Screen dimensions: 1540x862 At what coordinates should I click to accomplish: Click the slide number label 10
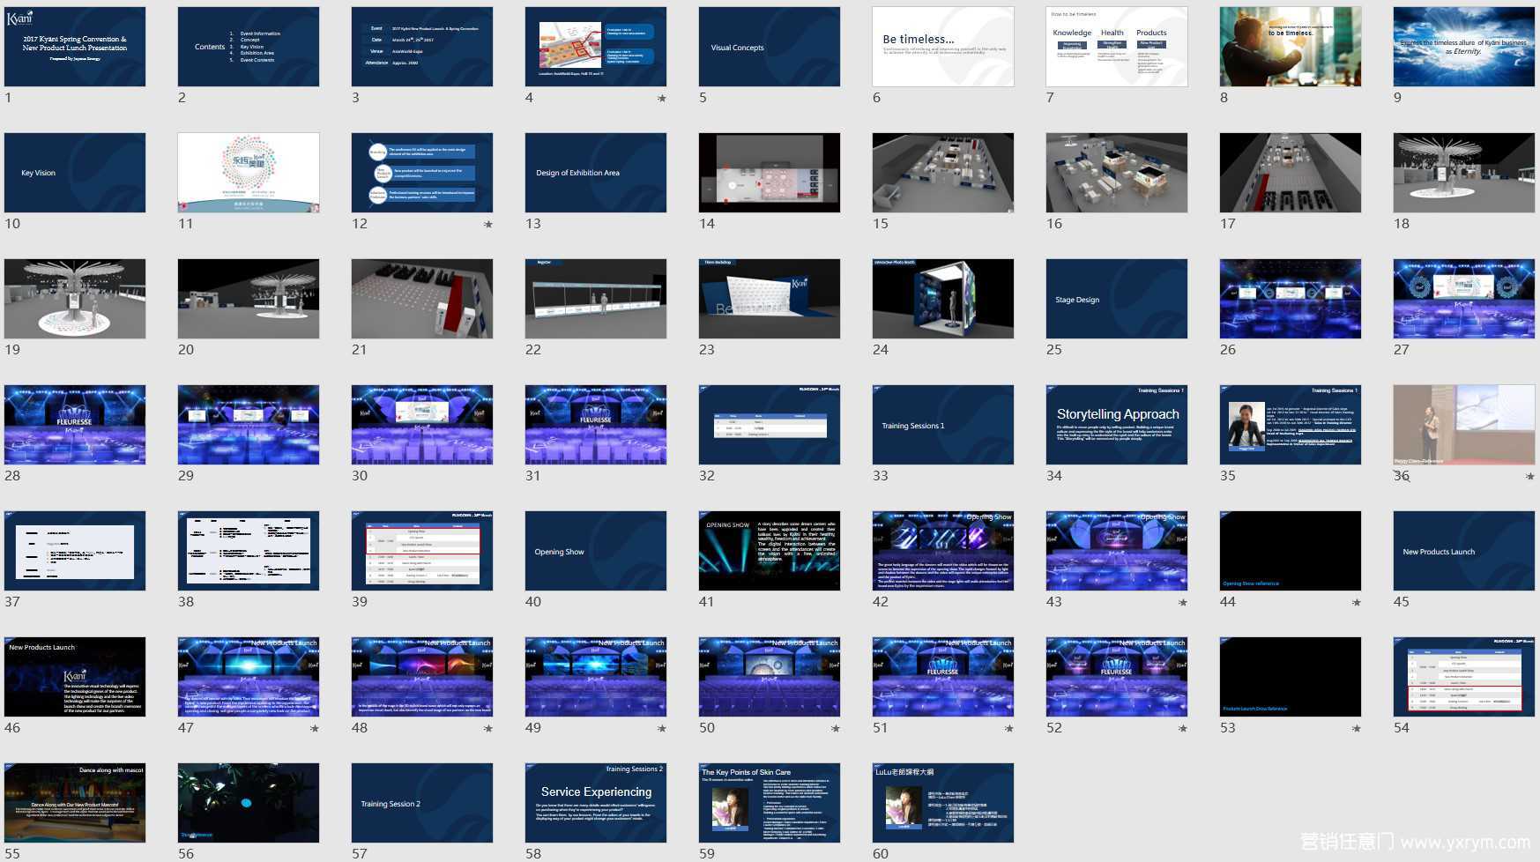[12, 224]
